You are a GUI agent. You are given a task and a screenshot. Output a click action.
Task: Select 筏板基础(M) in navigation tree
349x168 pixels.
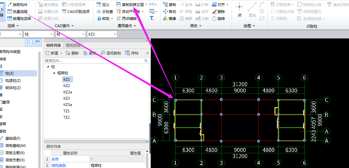[x=16, y=145]
